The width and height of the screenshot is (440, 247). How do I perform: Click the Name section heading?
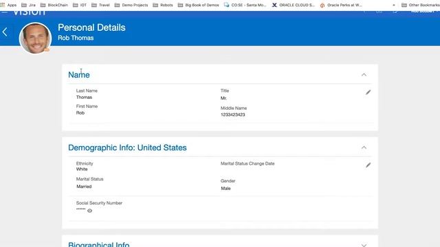coord(79,75)
